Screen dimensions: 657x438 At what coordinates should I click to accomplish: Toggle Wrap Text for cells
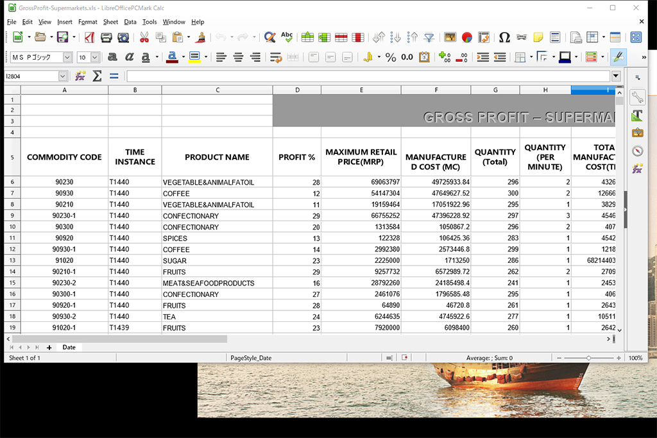(x=276, y=57)
